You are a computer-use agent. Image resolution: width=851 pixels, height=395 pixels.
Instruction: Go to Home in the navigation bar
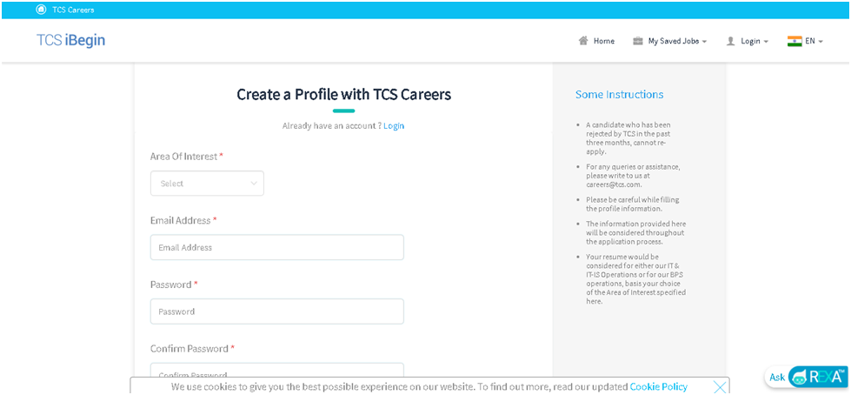[x=603, y=41]
